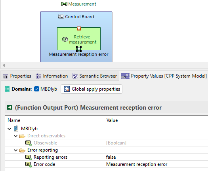The width and height of the screenshot is (208, 171).
Task: Click the Observable boolean property icon
Action: click(29, 143)
